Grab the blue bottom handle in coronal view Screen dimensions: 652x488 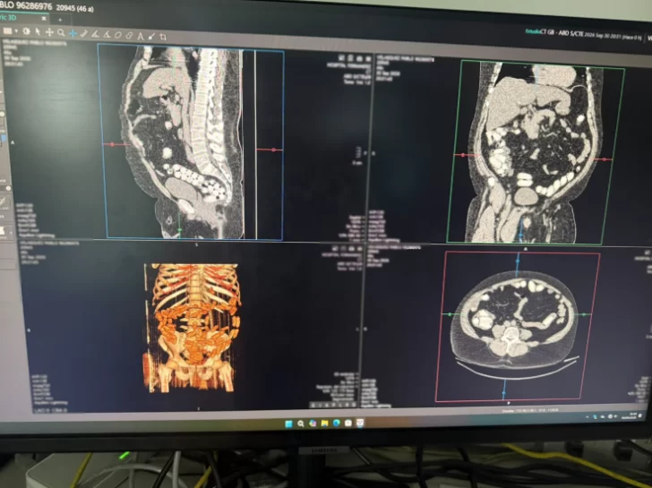(520, 235)
